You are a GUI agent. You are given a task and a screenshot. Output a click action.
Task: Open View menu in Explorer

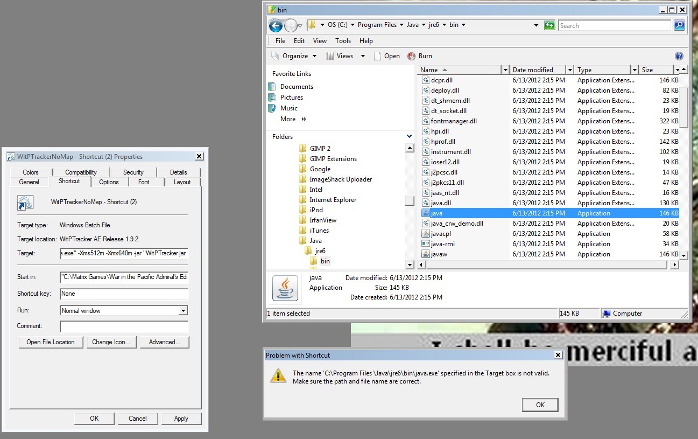point(320,41)
